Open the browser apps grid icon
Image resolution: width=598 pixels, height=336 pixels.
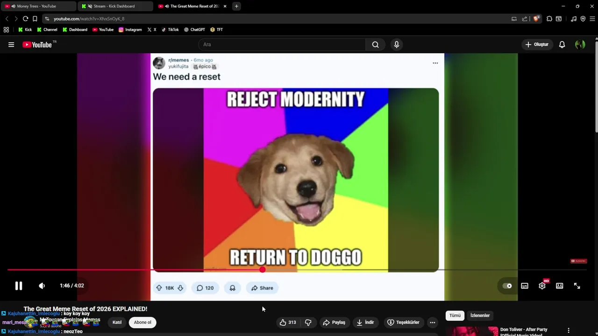6,29
